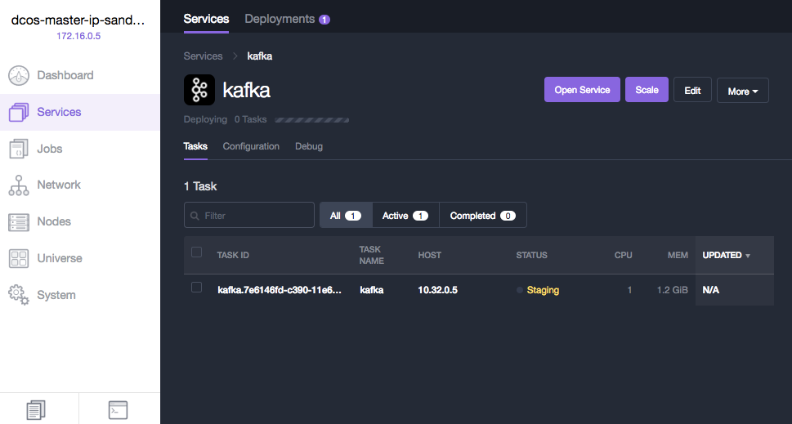792x424 pixels.
Task: Click the 1.2 GiB memory value
Action: click(x=673, y=290)
